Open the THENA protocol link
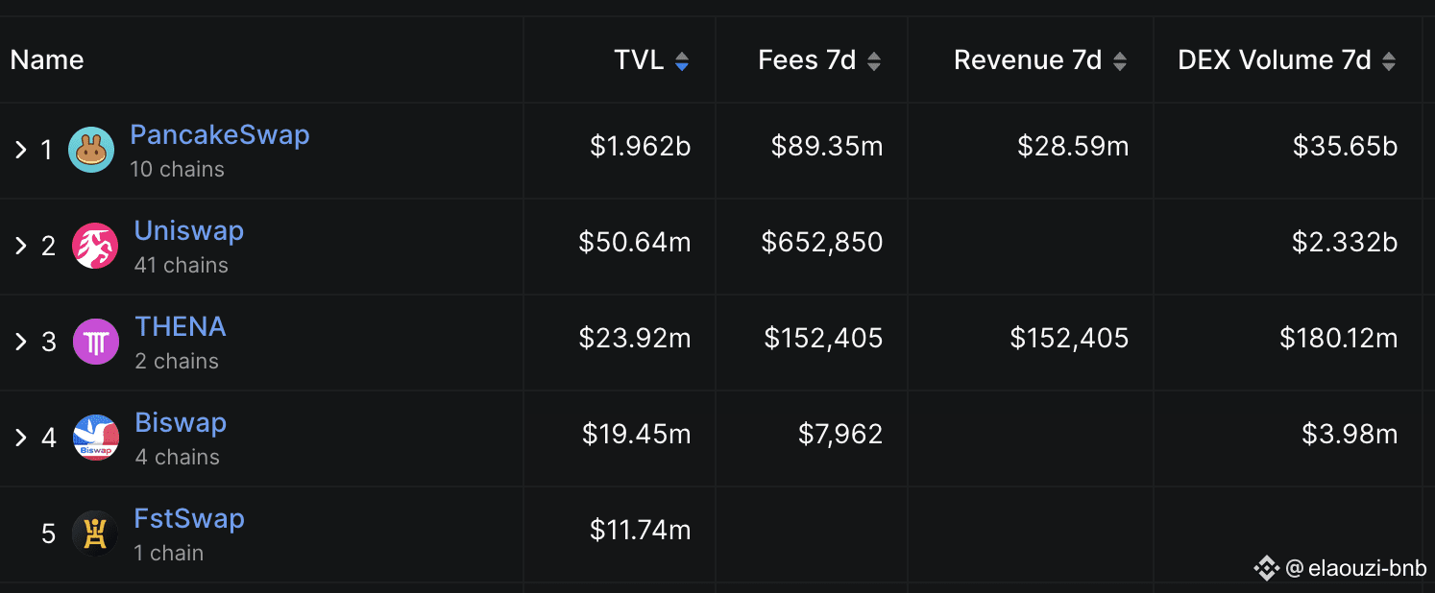The image size is (1435, 593). click(x=181, y=326)
